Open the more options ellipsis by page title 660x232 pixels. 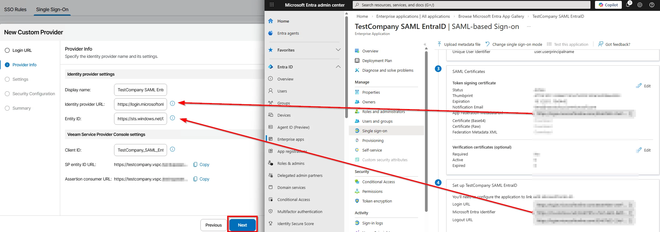(529, 27)
